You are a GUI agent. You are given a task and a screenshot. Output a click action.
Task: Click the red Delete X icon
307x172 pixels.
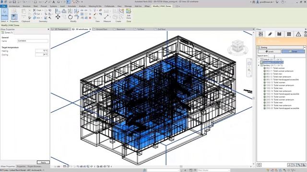coord(90,18)
